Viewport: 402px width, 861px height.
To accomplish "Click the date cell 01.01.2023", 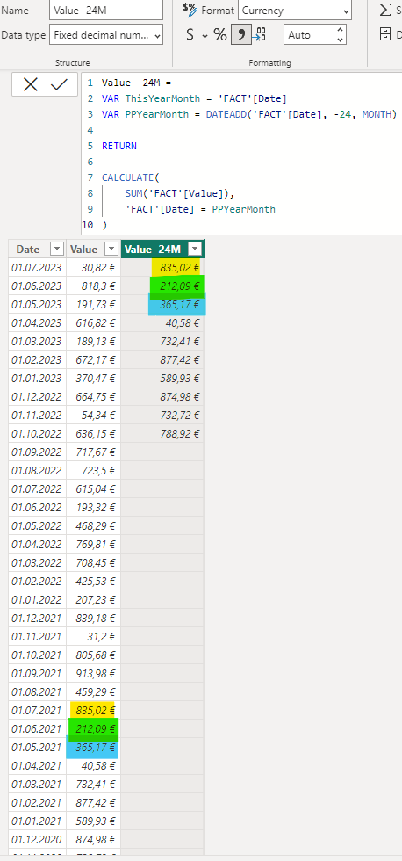I will tap(37, 379).
